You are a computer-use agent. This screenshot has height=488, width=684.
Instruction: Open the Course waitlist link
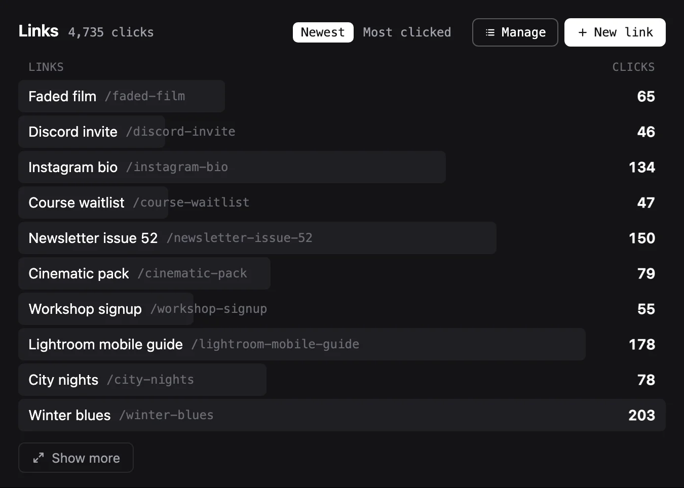(342, 202)
